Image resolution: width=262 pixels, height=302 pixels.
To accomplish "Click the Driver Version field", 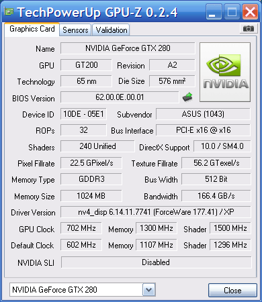I will point(156,212).
